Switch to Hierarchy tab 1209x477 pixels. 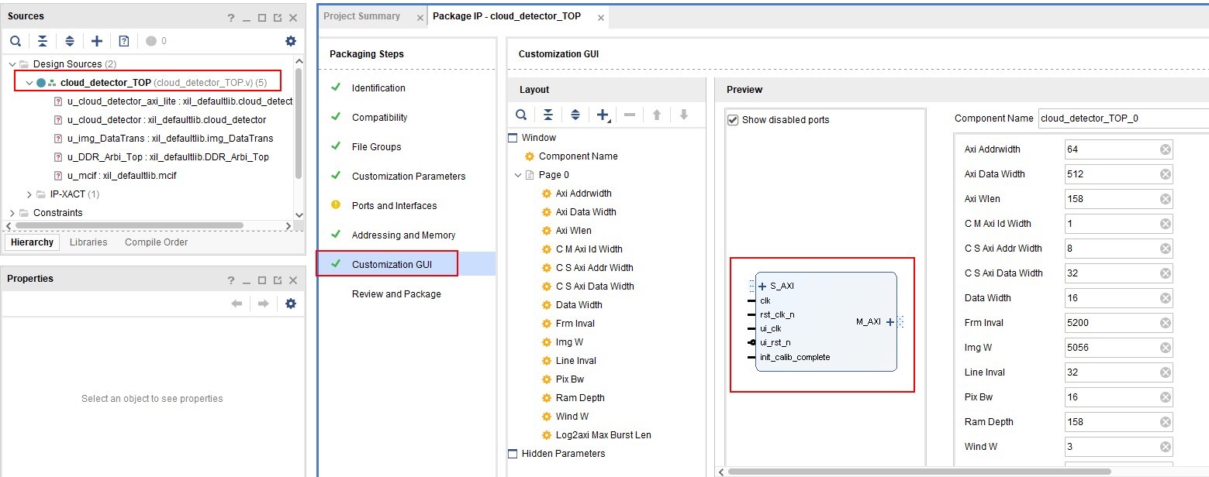[x=33, y=242]
